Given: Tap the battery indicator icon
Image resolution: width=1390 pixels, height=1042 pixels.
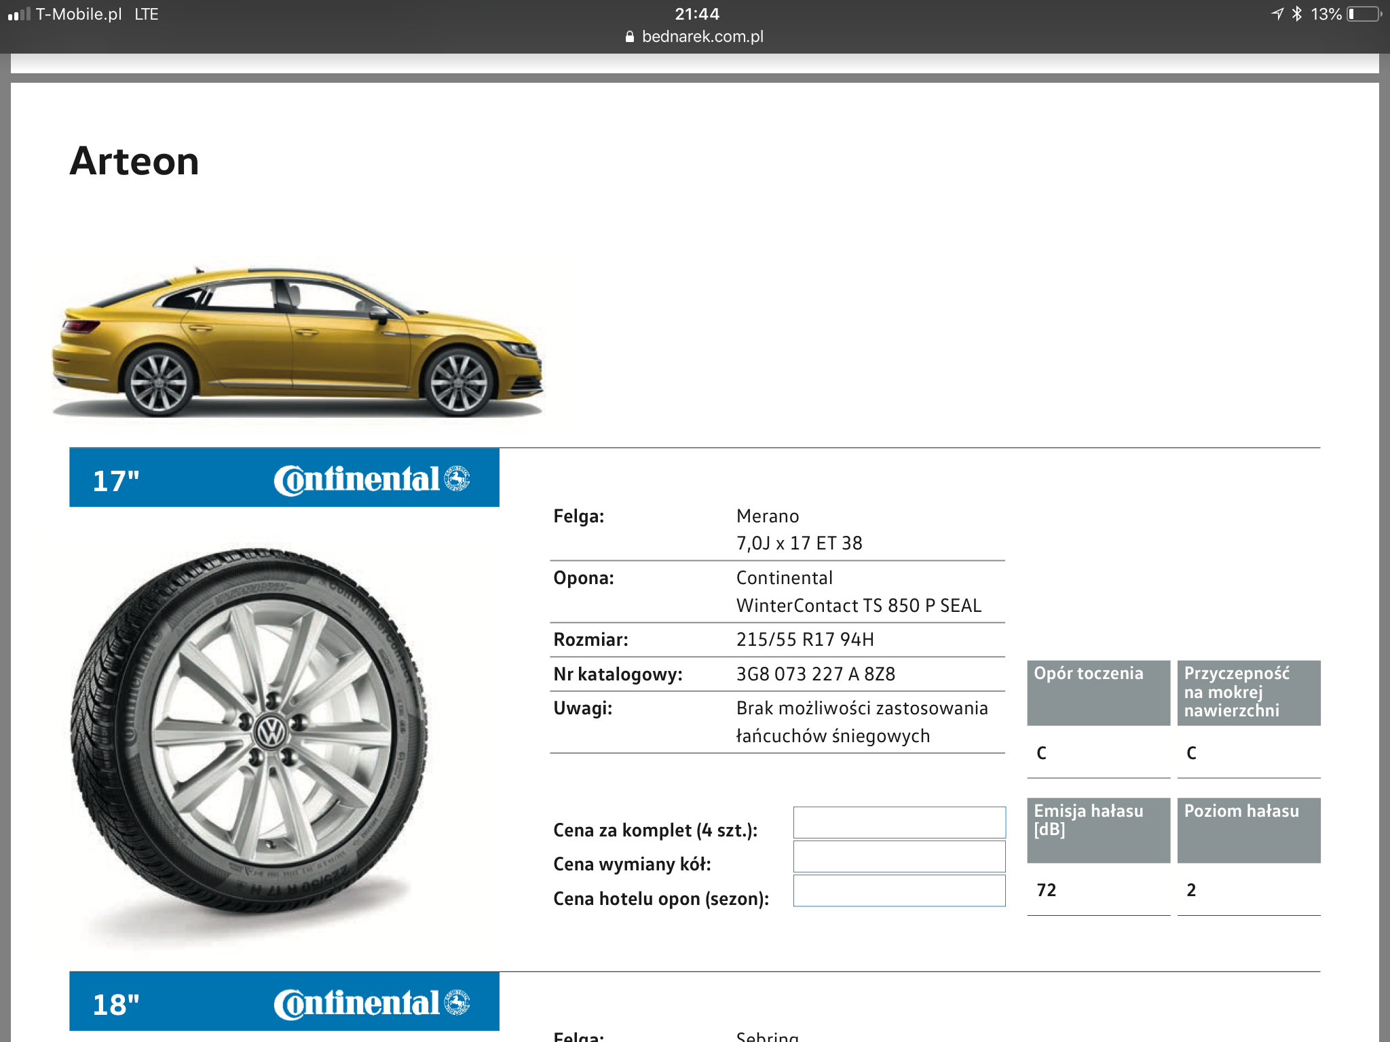Looking at the screenshot, I should (x=1364, y=14).
